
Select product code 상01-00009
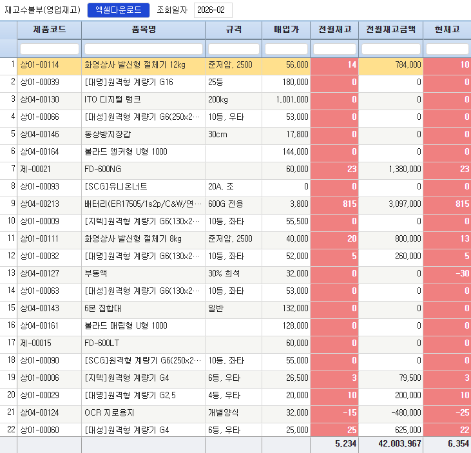coord(40,222)
